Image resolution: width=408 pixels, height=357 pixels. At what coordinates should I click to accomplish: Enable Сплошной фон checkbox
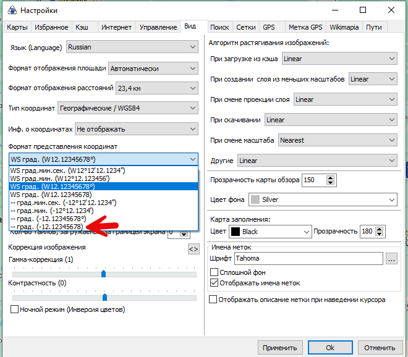pos(215,272)
